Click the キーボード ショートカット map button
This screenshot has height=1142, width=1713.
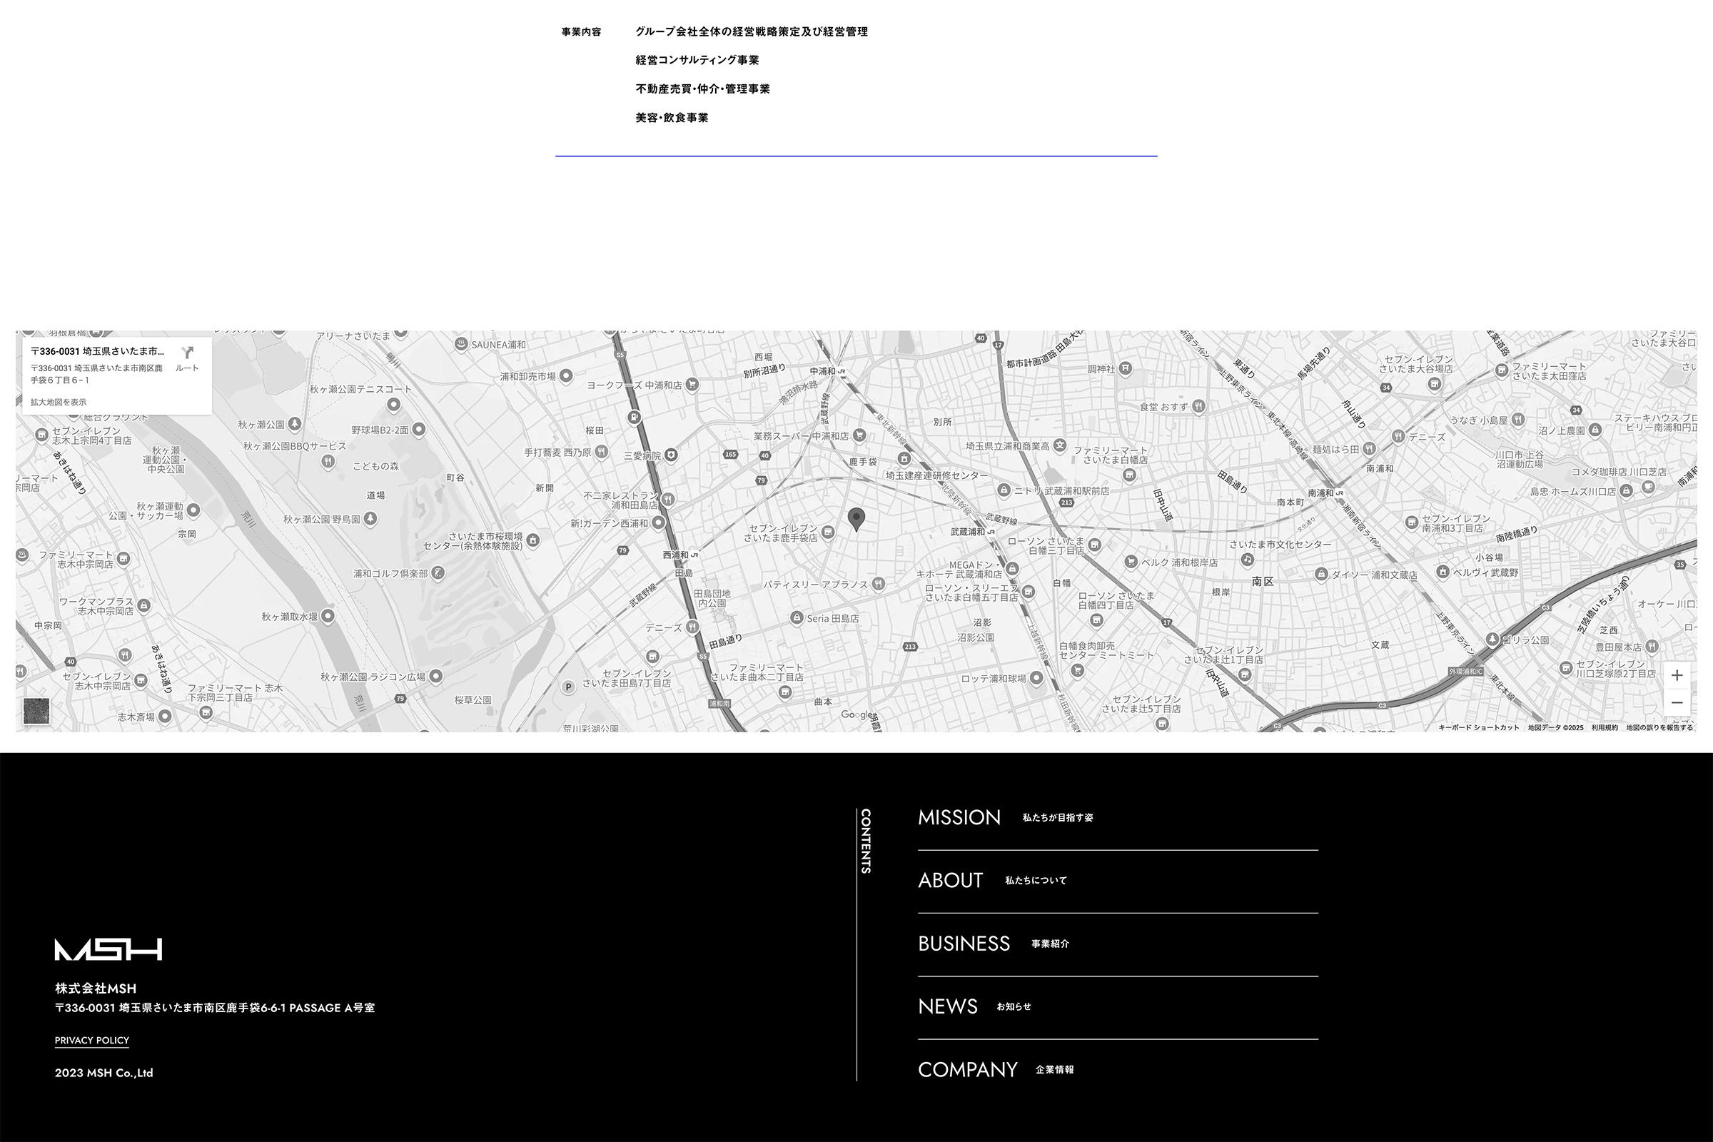(1478, 727)
